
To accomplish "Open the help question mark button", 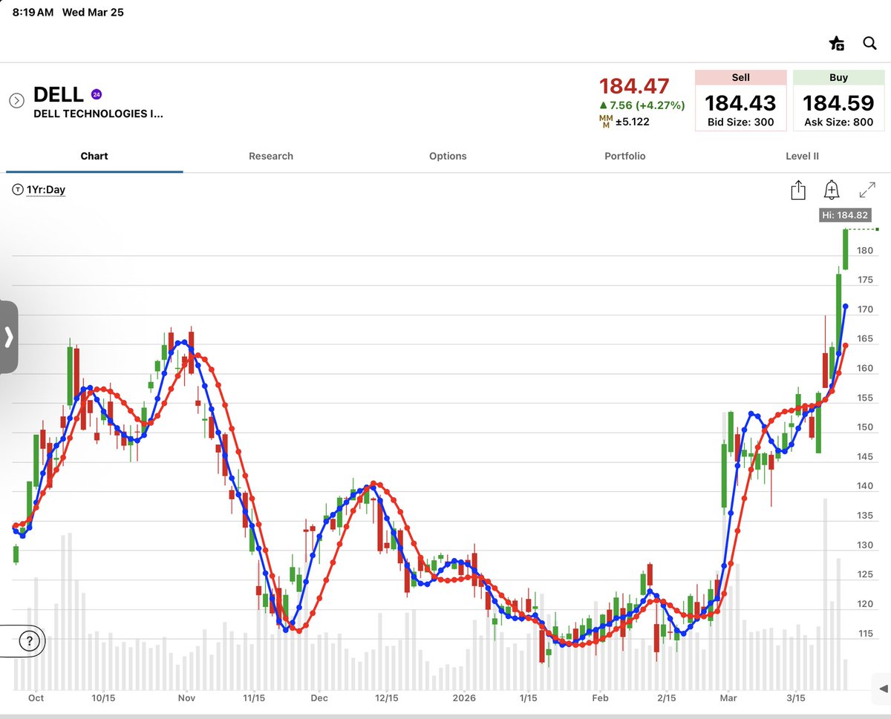I will coord(29,642).
